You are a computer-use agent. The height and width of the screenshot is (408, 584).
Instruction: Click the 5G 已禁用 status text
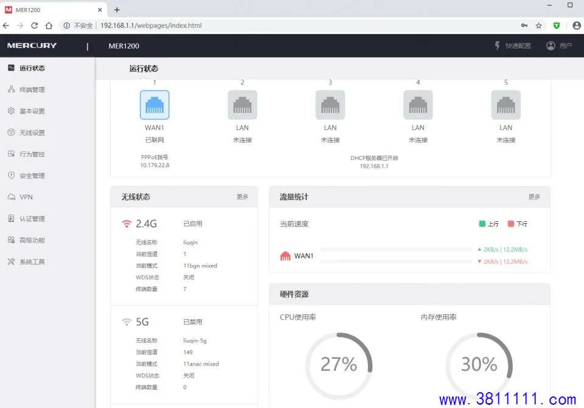click(193, 322)
